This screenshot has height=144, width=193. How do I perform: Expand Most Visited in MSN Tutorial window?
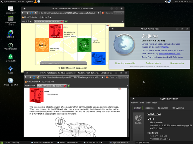click(30, 17)
